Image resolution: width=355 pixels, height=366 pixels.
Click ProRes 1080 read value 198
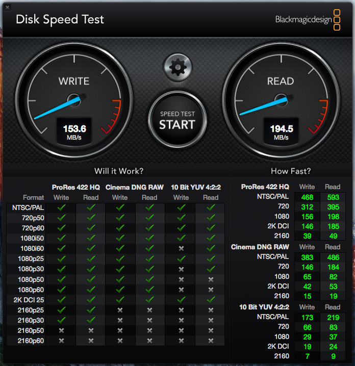tap(333, 217)
